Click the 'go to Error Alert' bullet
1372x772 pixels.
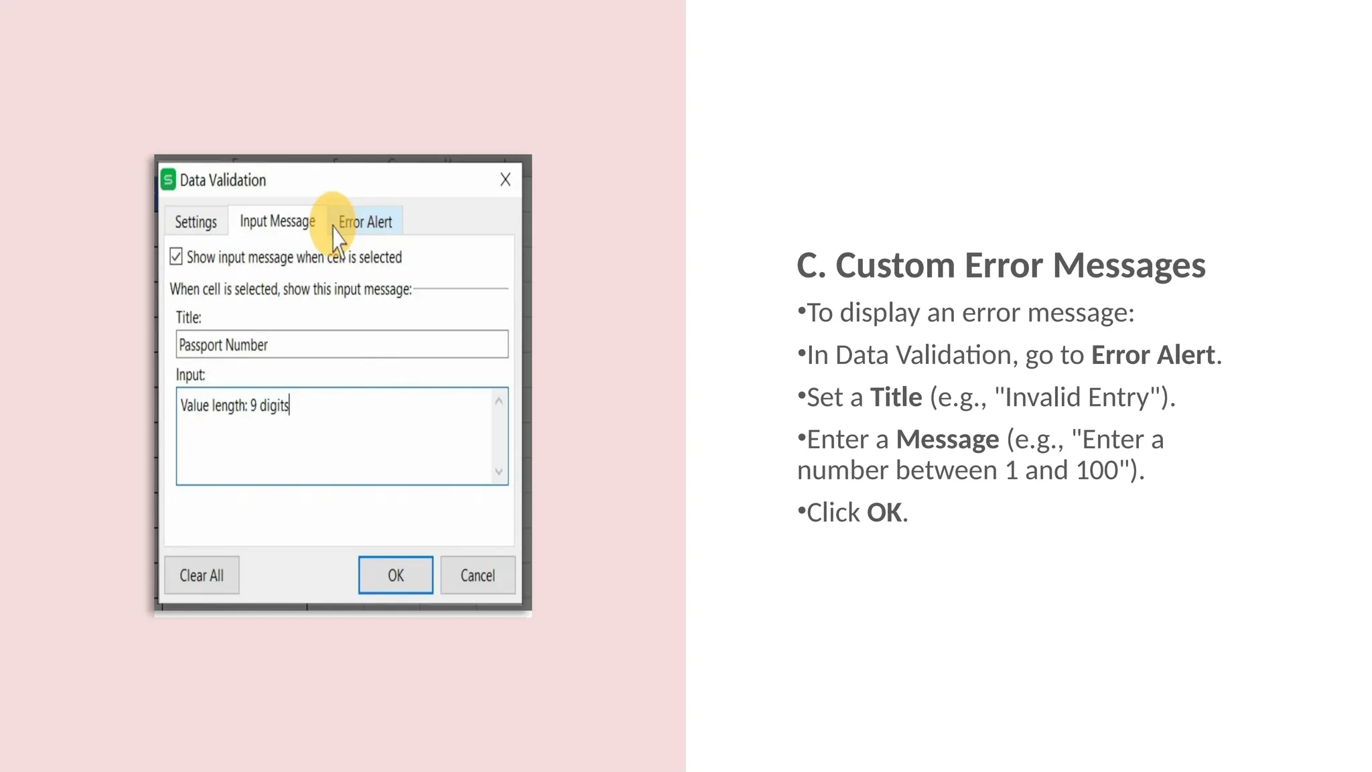coord(1010,355)
